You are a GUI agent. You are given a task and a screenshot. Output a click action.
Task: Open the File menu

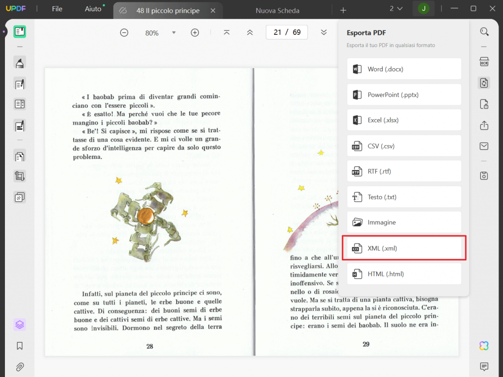point(56,8)
